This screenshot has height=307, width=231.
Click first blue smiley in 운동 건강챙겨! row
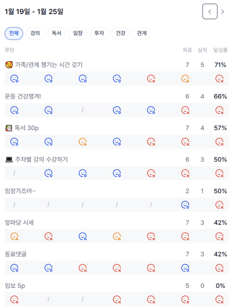click(x=14, y=110)
